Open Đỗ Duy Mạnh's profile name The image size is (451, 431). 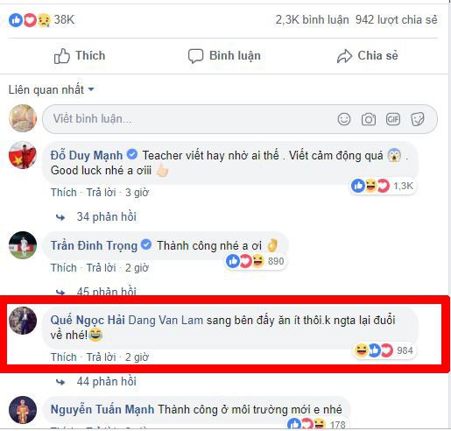[87, 155]
